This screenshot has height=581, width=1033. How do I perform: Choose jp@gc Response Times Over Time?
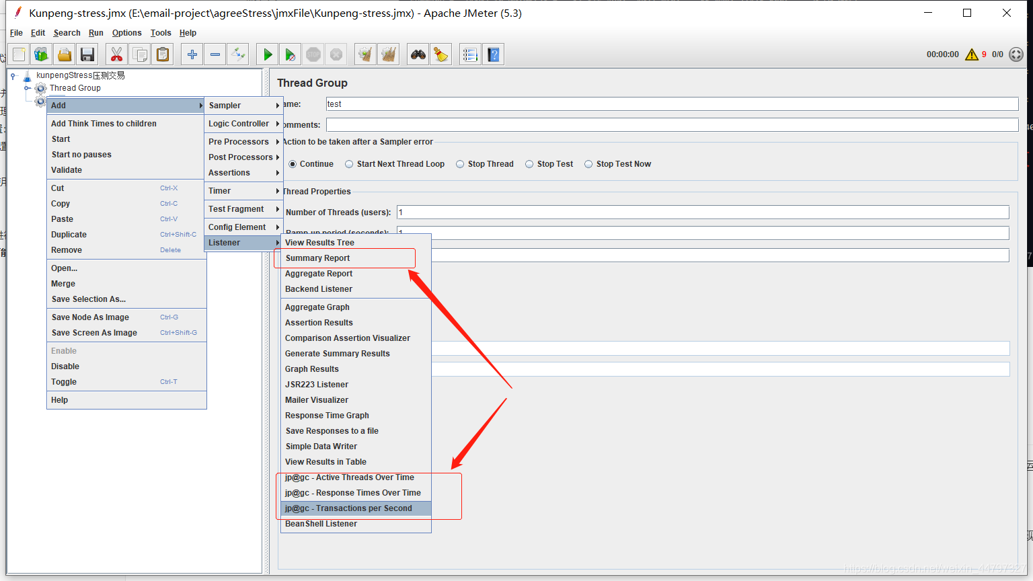coord(356,493)
